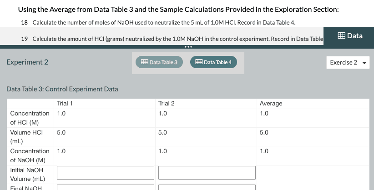The width and height of the screenshot is (374, 190).
Task: Click the table icon in Data button
Action: pyautogui.click(x=341, y=35)
